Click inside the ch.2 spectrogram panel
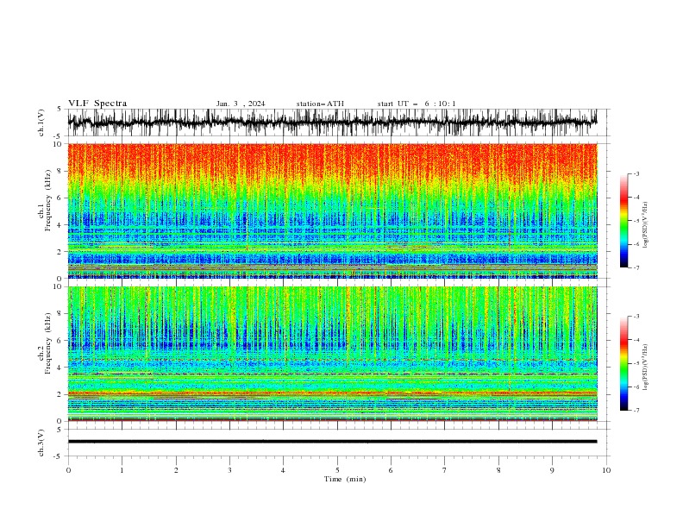 (x=332, y=354)
